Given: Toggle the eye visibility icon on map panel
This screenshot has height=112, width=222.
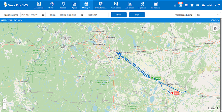Looking at the screenshot, I should (215, 20).
